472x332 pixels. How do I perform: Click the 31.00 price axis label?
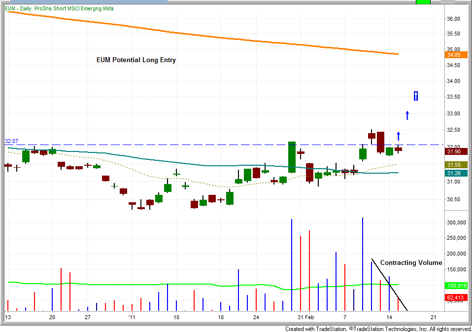[x=454, y=182]
